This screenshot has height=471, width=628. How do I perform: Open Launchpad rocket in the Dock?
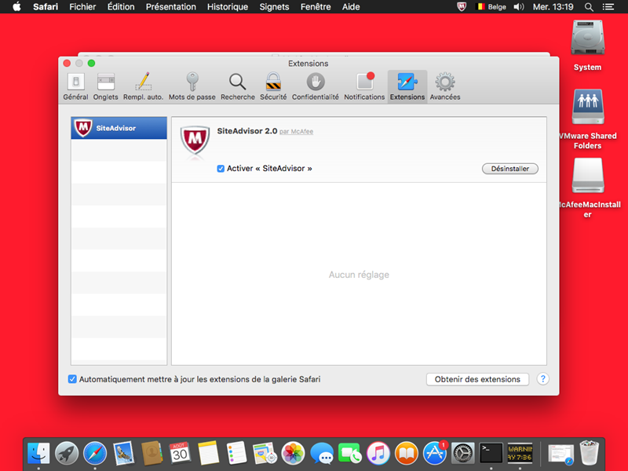coord(67,454)
